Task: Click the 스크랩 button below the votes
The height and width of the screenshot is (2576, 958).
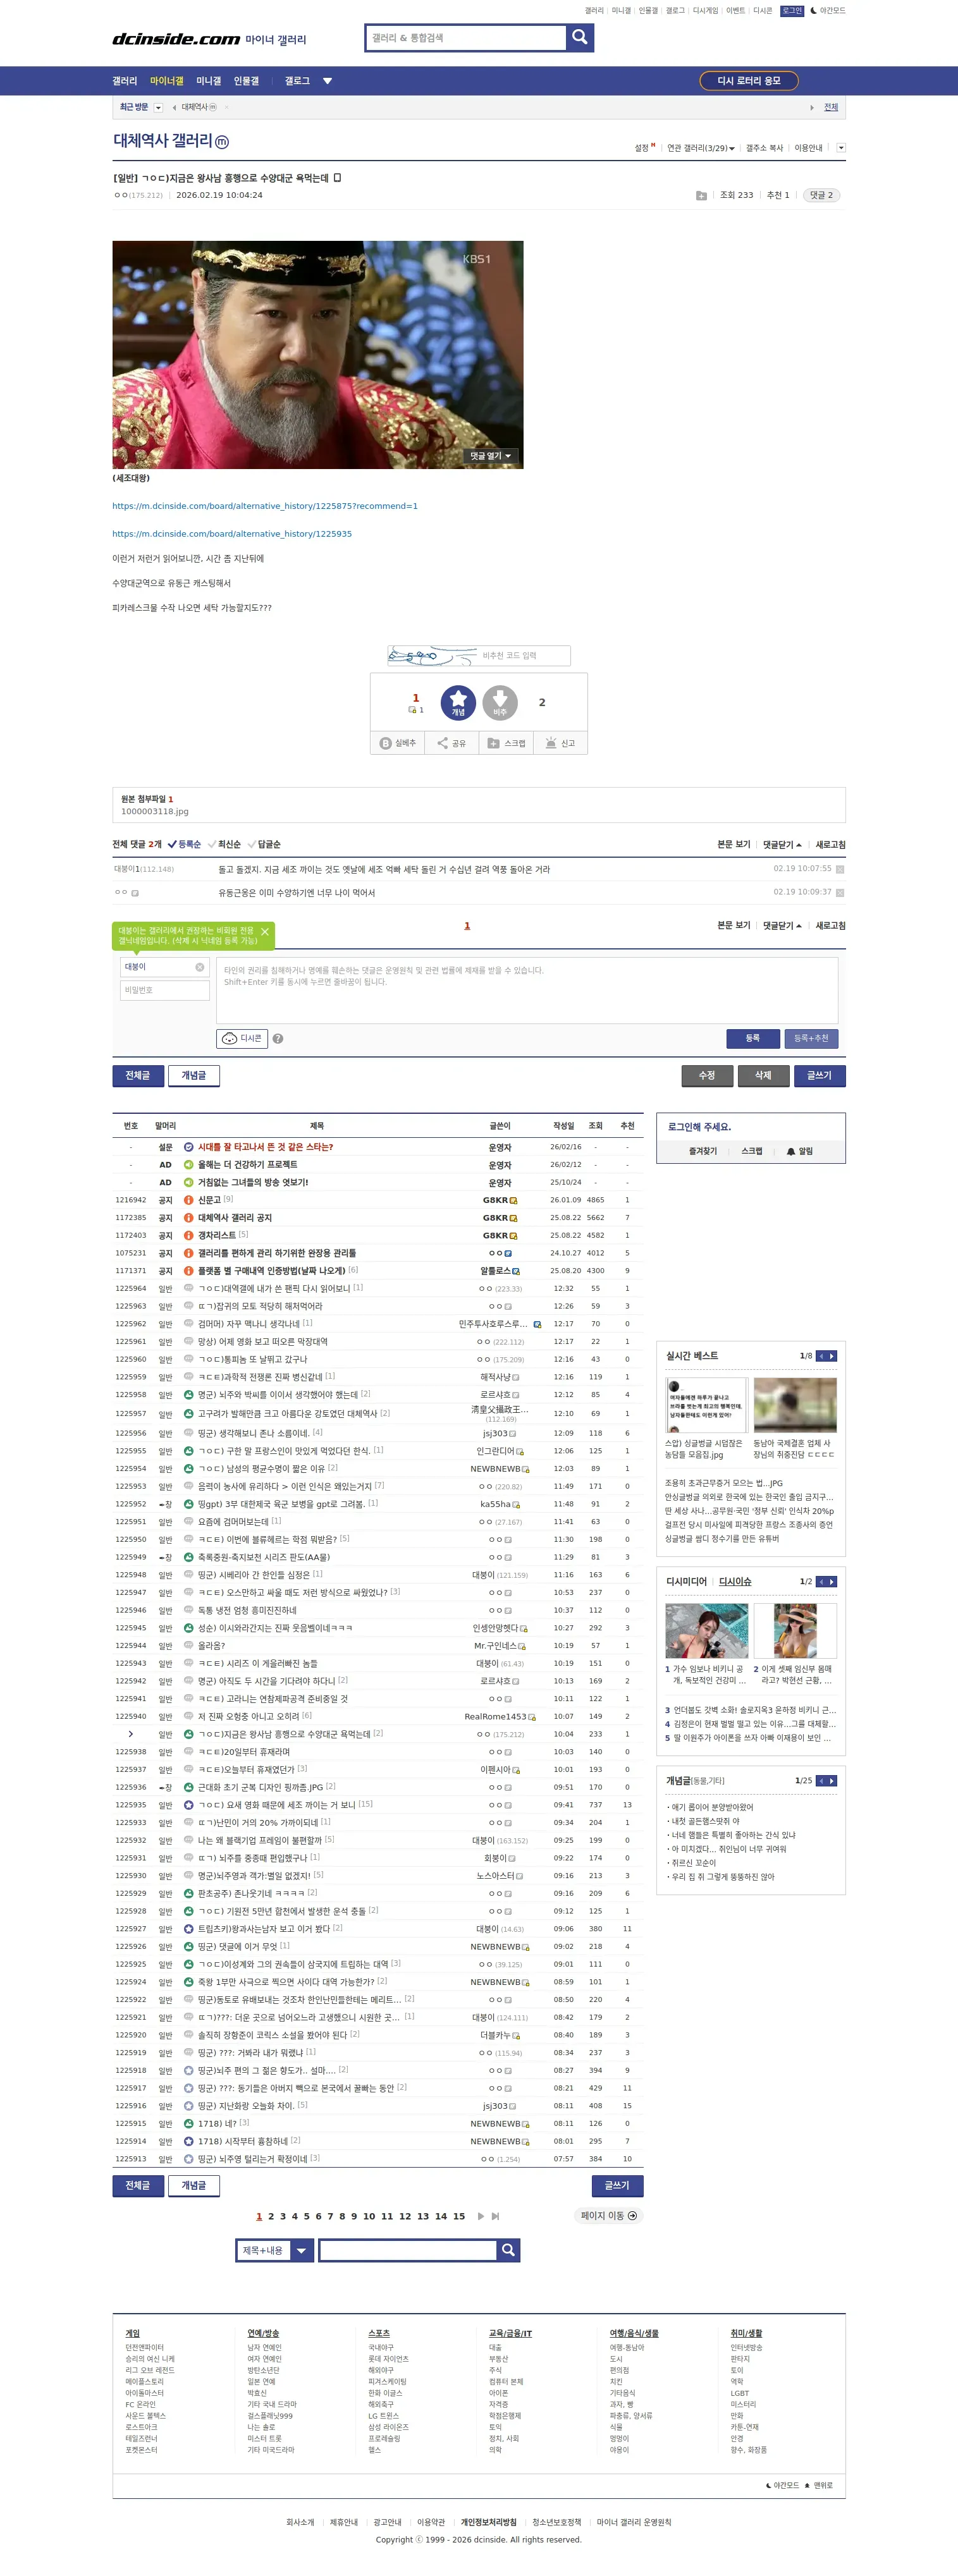Action: [x=506, y=743]
